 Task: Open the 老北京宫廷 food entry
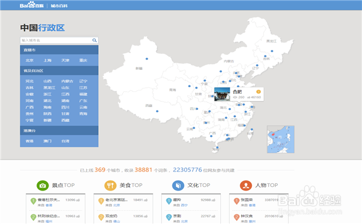[116, 200]
